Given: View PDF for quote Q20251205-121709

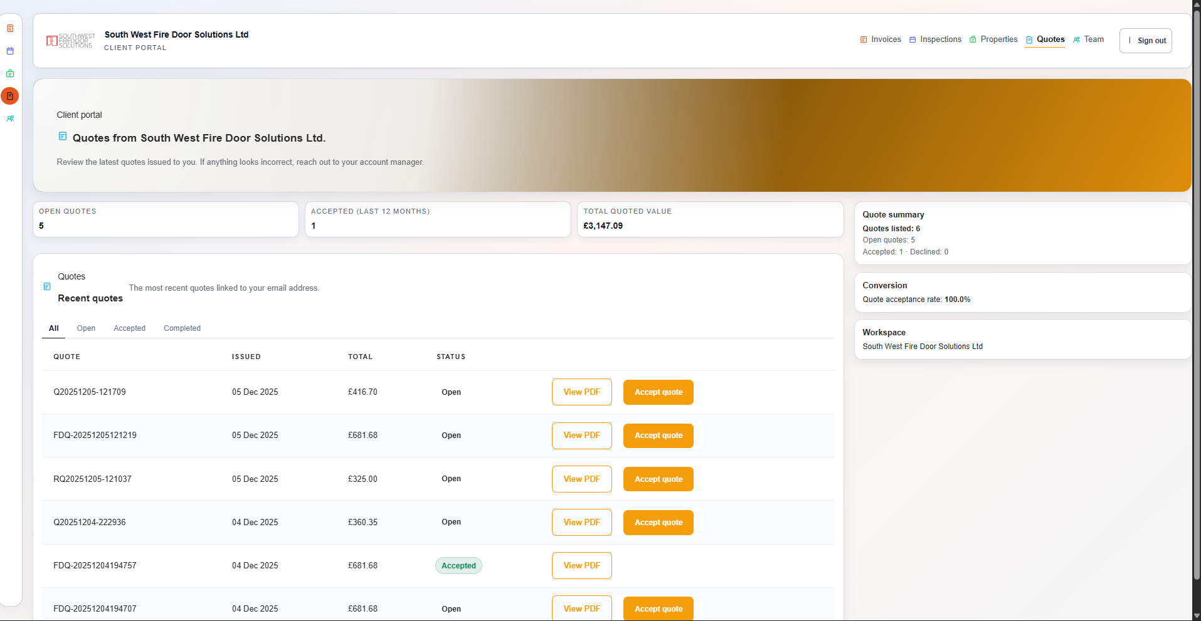Looking at the screenshot, I should (x=581, y=392).
